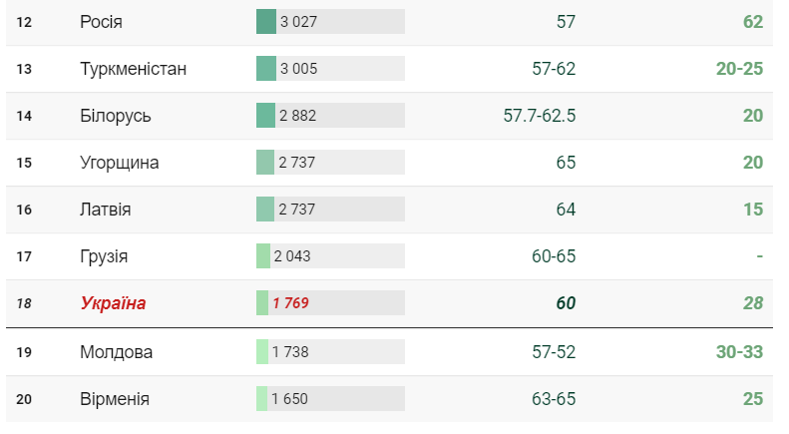Screen dimensions: 789x434
Task: Click the highlighted red Україна name
Action: (x=113, y=303)
